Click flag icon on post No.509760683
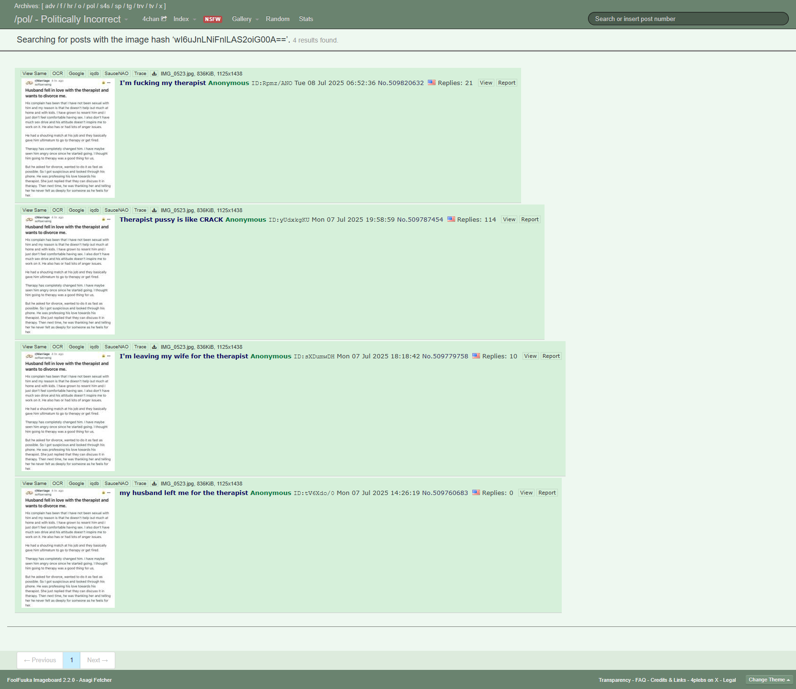This screenshot has width=796, height=689. point(476,493)
